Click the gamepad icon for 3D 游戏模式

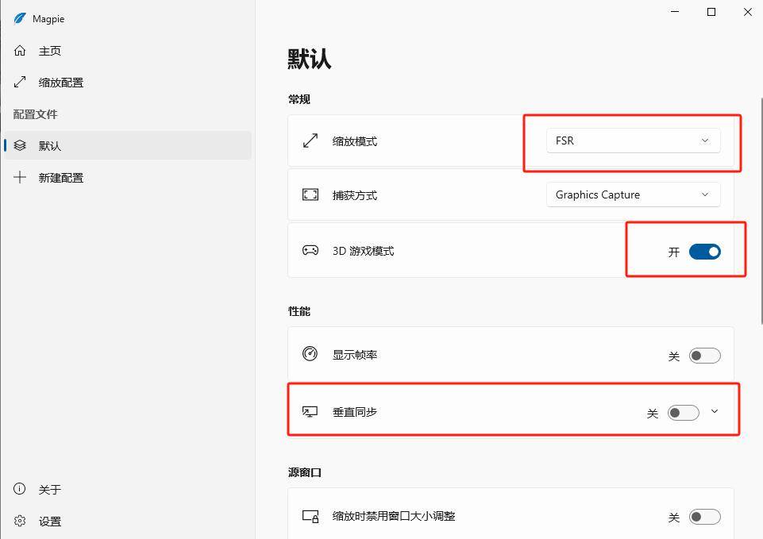tap(310, 251)
